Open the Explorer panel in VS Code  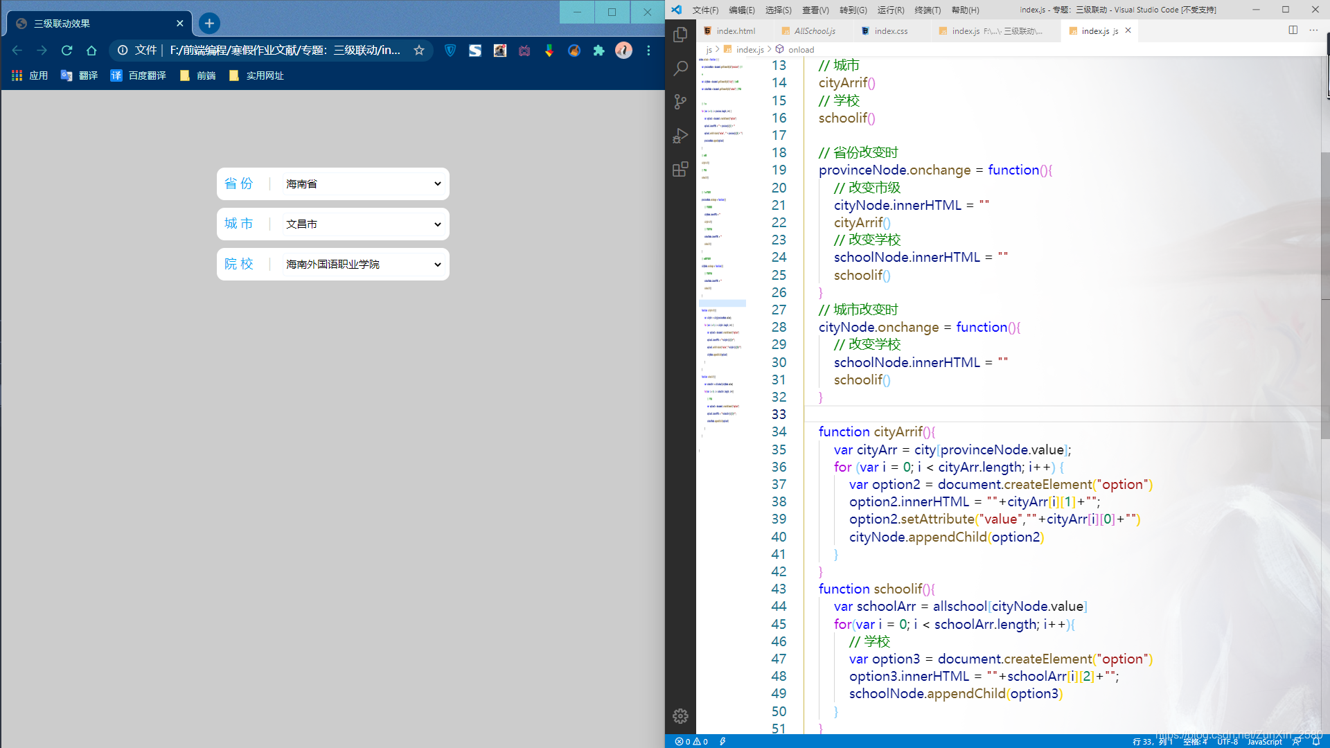click(680, 35)
